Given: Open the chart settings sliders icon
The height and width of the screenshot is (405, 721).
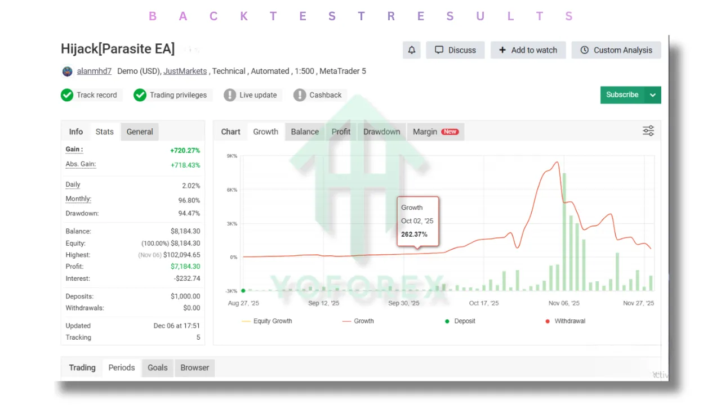Looking at the screenshot, I should pos(648,131).
